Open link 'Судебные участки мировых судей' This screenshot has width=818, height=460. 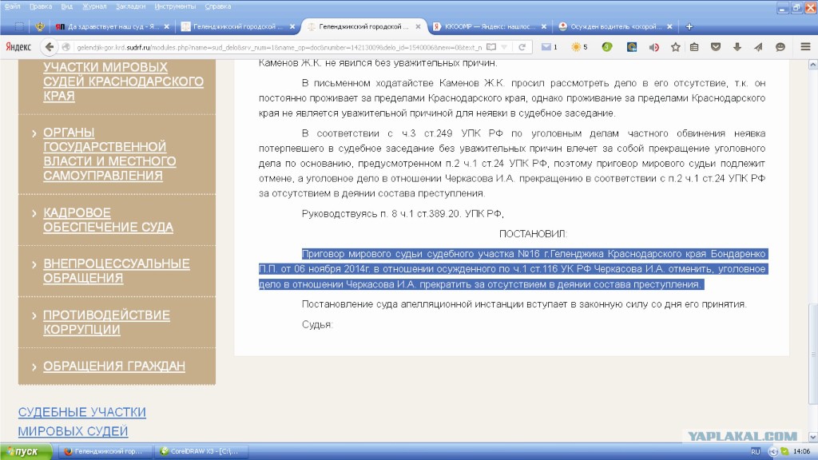(x=82, y=422)
